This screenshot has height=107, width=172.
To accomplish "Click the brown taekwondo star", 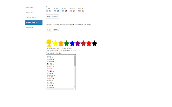I will point(83,43).
